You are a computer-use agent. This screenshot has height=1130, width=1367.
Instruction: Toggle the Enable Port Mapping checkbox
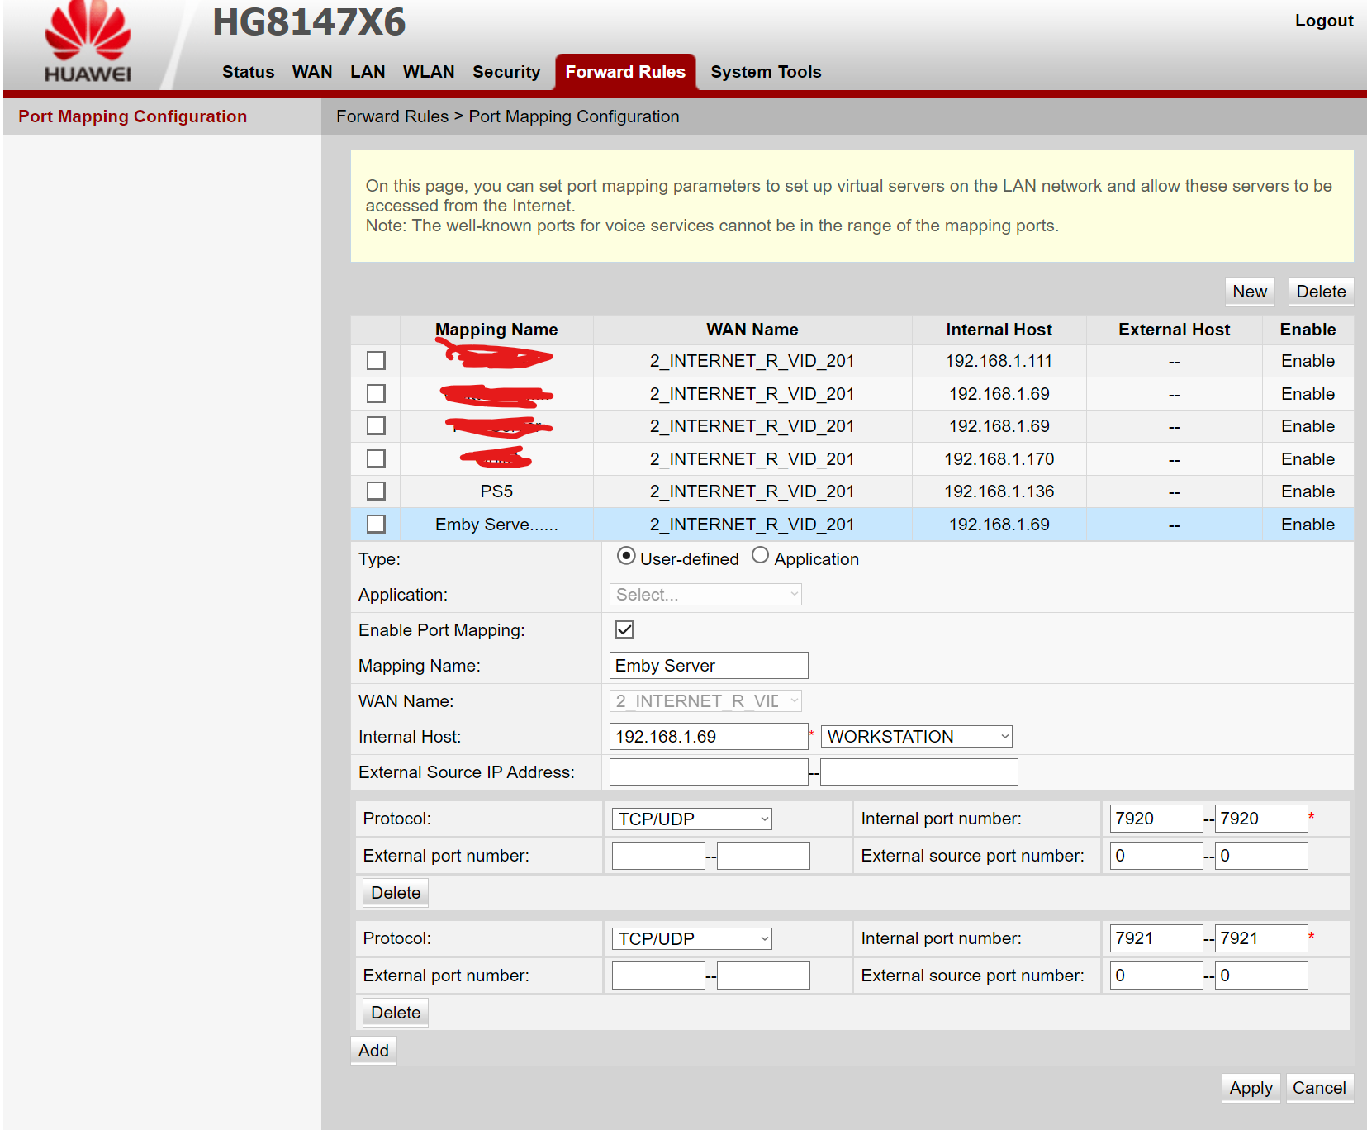pyautogui.click(x=624, y=629)
